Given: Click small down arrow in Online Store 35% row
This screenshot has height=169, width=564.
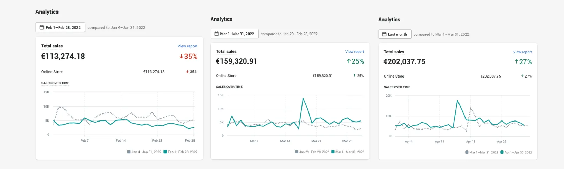Looking at the screenshot, I should [x=187, y=72].
